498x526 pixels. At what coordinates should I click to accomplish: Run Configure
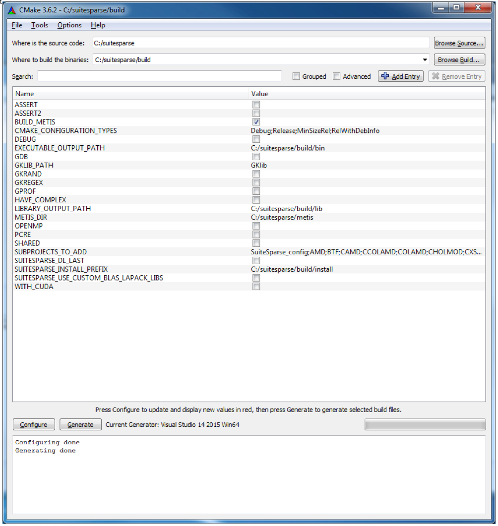pyautogui.click(x=34, y=425)
